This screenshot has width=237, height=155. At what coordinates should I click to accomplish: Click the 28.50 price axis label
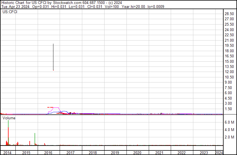pyautogui.click(x=230, y=14)
